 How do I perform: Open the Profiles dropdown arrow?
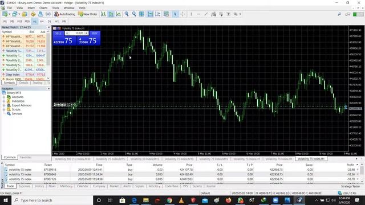click(19, 14)
